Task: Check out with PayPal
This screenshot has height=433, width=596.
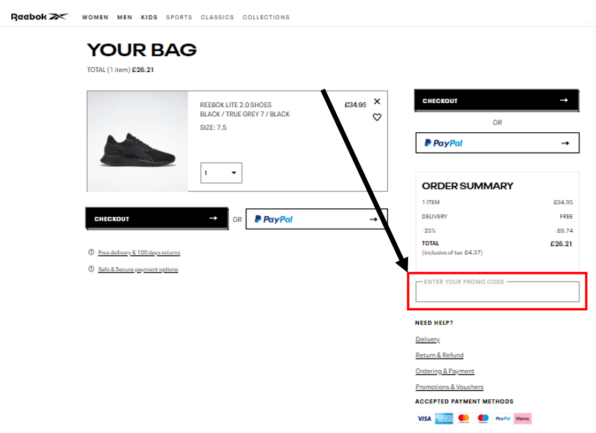Action: pos(497,142)
